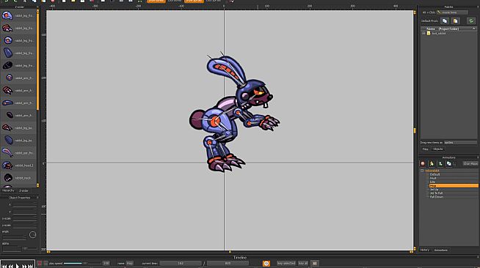
Task: Collapse the roborabbit entity node
Action: 422,171
